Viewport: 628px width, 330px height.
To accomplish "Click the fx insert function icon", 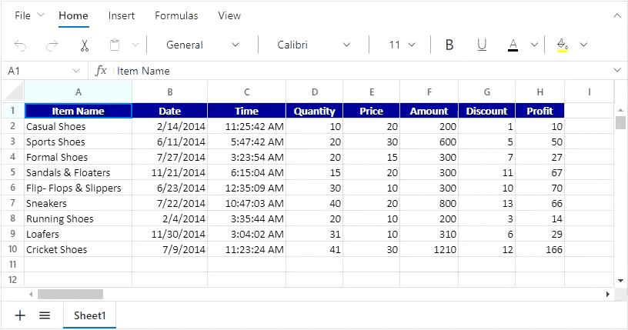I will pyautogui.click(x=101, y=71).
